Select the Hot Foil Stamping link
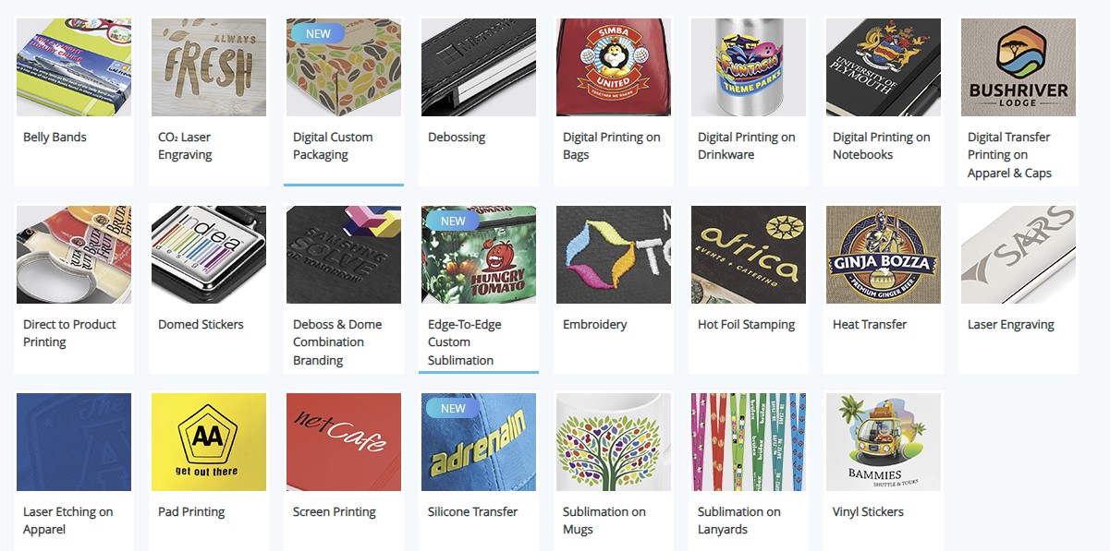 [x=747, y=325]
